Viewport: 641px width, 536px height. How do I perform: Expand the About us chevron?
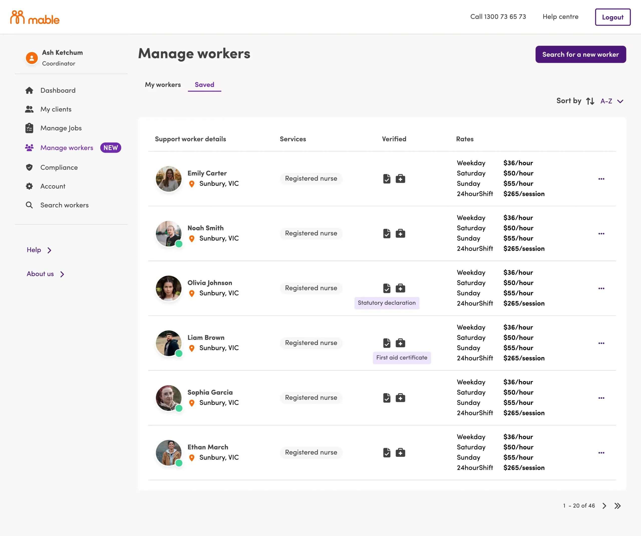(x=62, y=274)
